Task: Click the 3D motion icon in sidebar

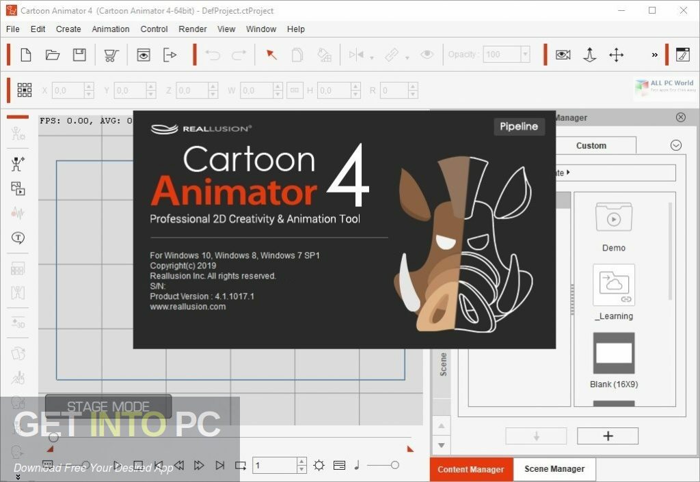Action: click(x=18, y=322)
